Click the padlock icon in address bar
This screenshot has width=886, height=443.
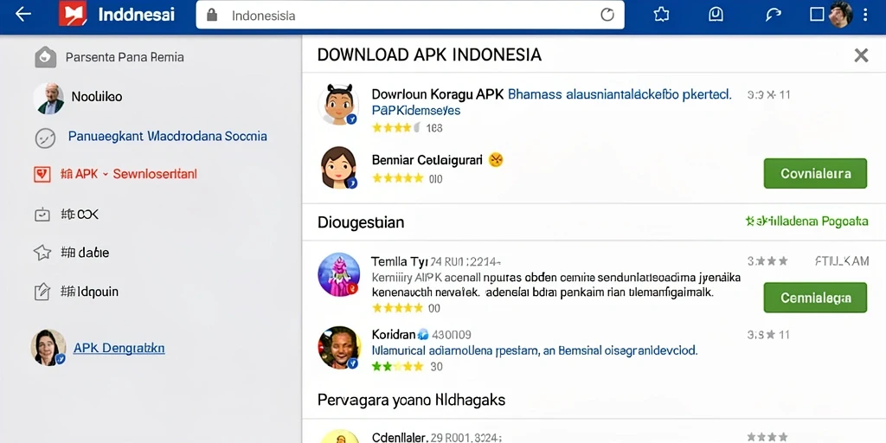tap(212, 16)
